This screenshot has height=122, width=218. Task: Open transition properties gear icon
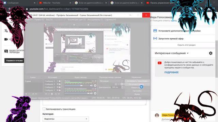click(x=122, y=84)
